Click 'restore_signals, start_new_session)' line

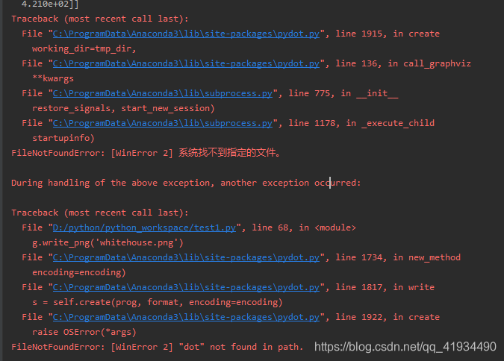pos(123,109)
